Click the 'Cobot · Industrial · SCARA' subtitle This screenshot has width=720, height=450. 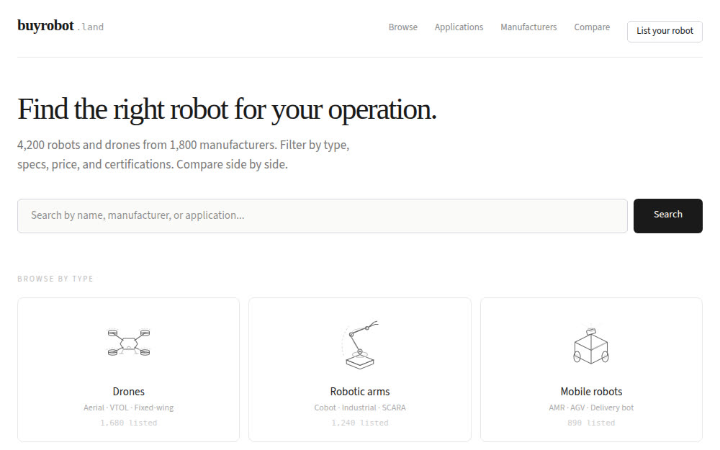[x=360, y=408]
